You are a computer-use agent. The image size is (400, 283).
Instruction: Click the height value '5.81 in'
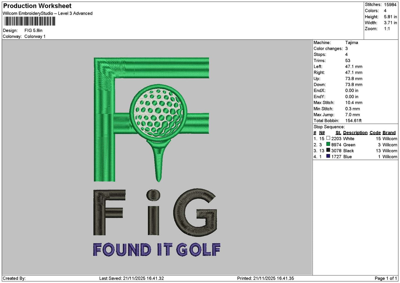click(390, 17)
